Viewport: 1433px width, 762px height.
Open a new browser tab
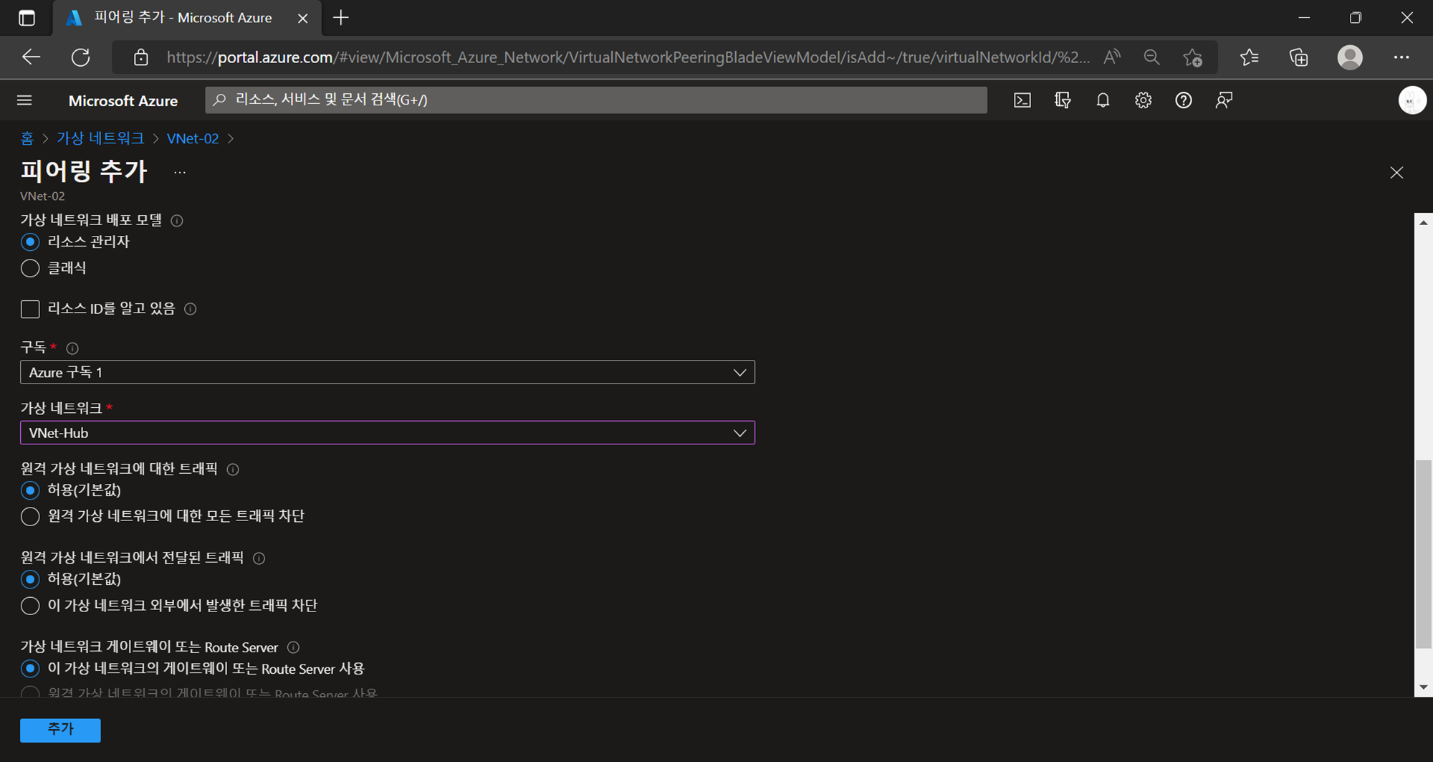tap(341, 18)
